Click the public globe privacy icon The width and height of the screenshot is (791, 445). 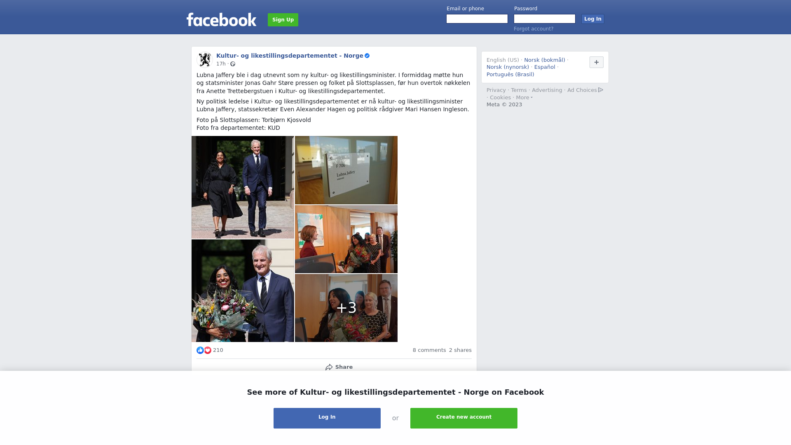click(x=233, y=64)
